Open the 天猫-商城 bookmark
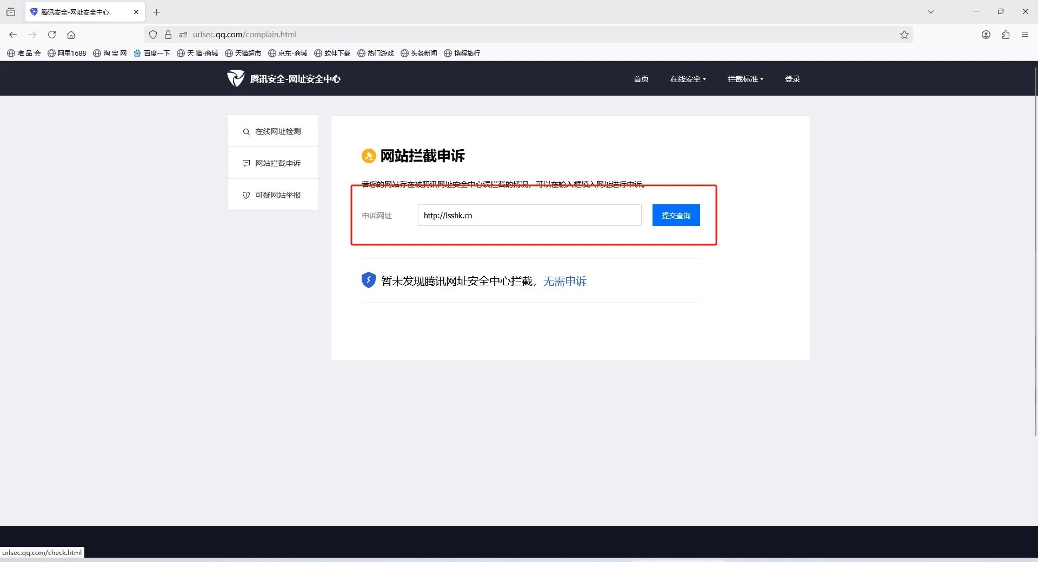Viewport: 1038px width, 562px height. (x=197, y=53)
